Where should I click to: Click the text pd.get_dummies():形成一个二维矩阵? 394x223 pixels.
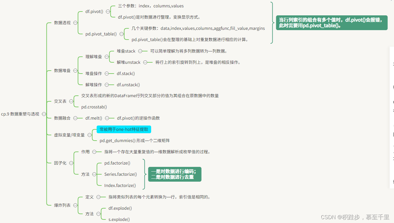[x=135, y=141]
